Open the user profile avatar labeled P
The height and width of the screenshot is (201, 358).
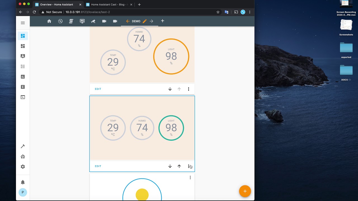[23, 192]
